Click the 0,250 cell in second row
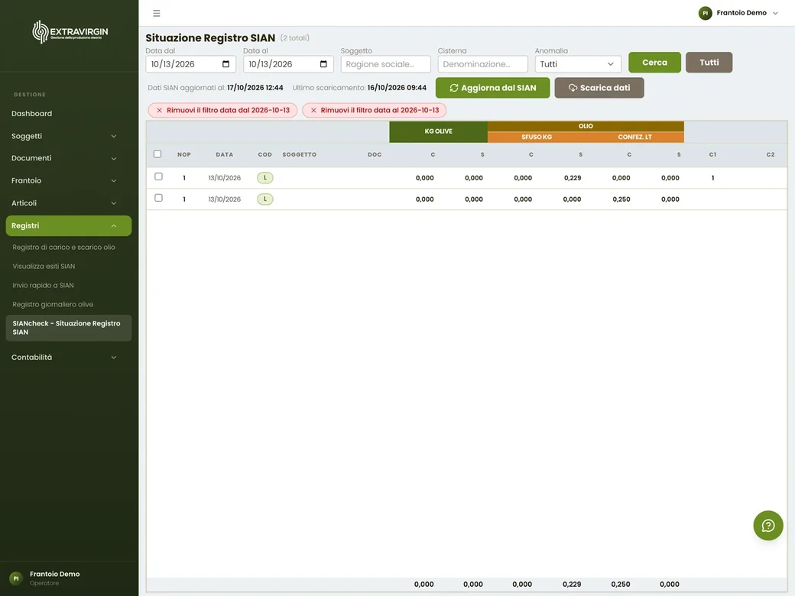The height and width of the screenshot is (596, 795). coord(621,199)
